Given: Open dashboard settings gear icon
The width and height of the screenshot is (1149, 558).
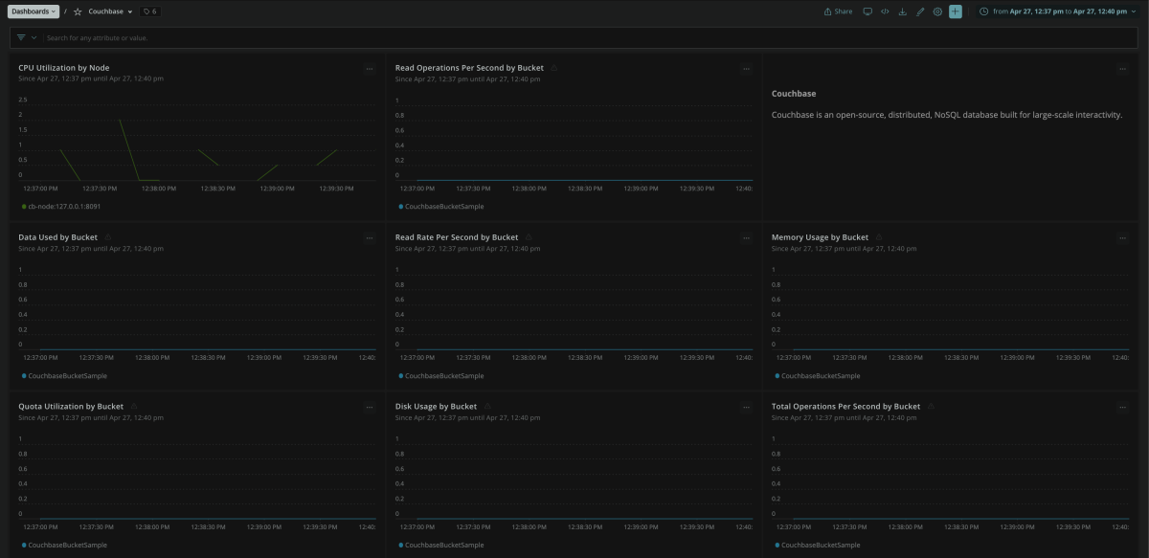Looking at the screenshot, I should click(937, 11).
